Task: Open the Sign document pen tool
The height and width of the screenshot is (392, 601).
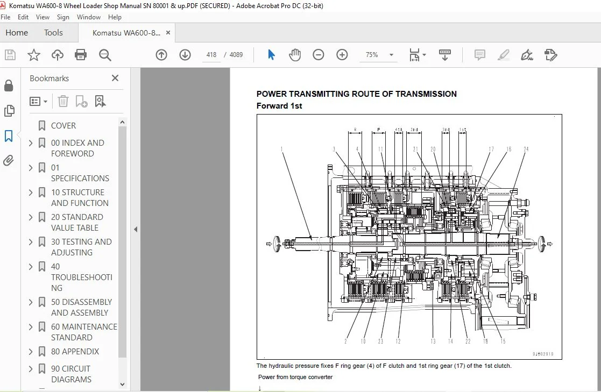Action: coord(527,55)
